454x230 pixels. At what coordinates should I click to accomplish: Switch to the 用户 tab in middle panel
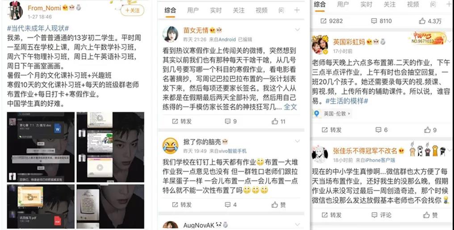(193, 10)
